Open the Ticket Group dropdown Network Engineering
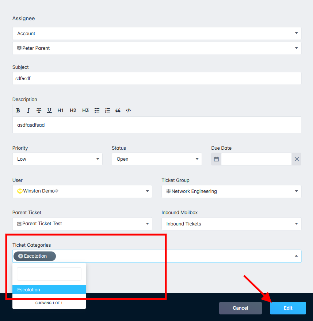 [x=231, y=191]
